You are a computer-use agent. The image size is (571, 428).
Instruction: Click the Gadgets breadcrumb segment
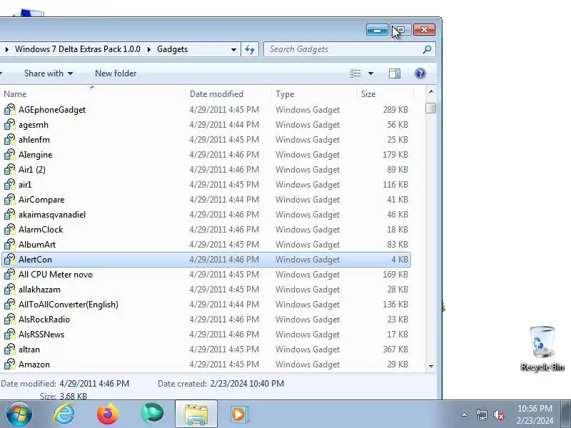[172, 49]
